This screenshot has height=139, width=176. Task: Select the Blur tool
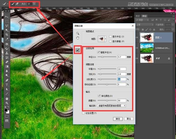coord(7,71)
